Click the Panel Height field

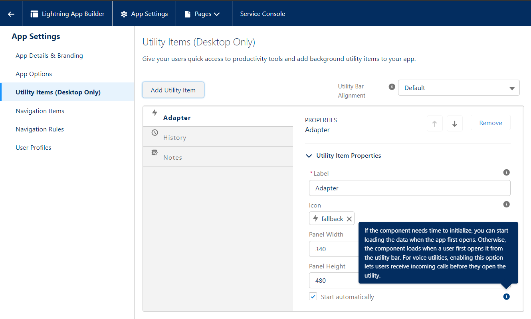[334, 280]
